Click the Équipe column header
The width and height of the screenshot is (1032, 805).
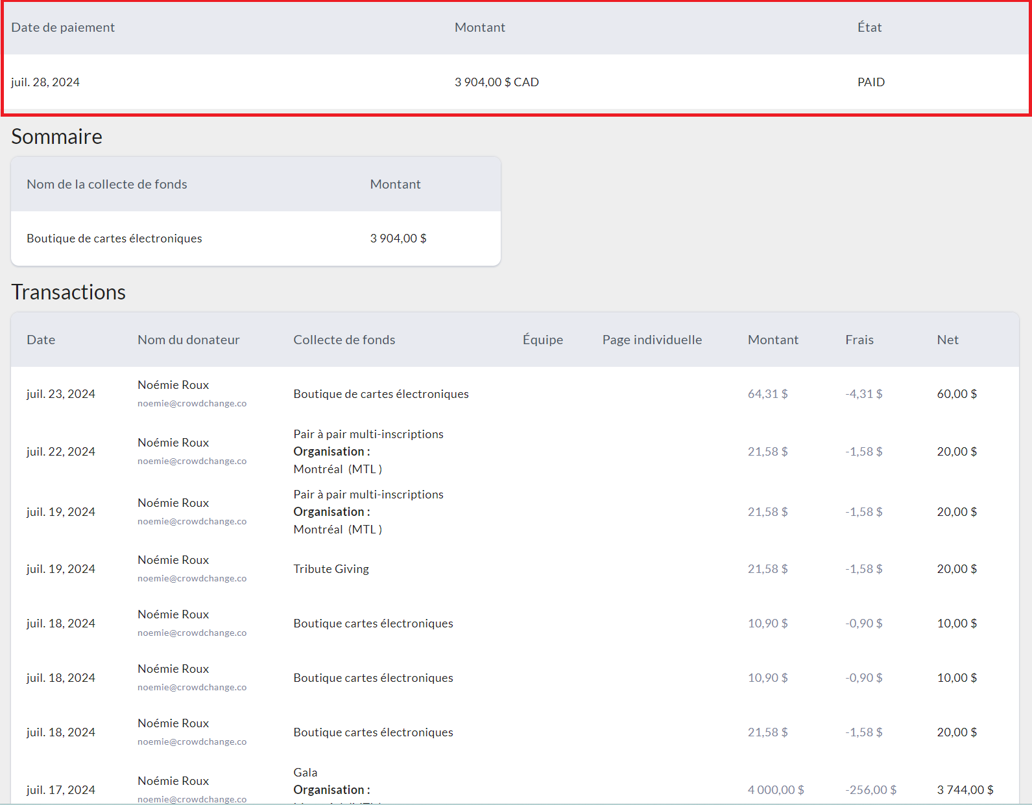pos(542,340)
